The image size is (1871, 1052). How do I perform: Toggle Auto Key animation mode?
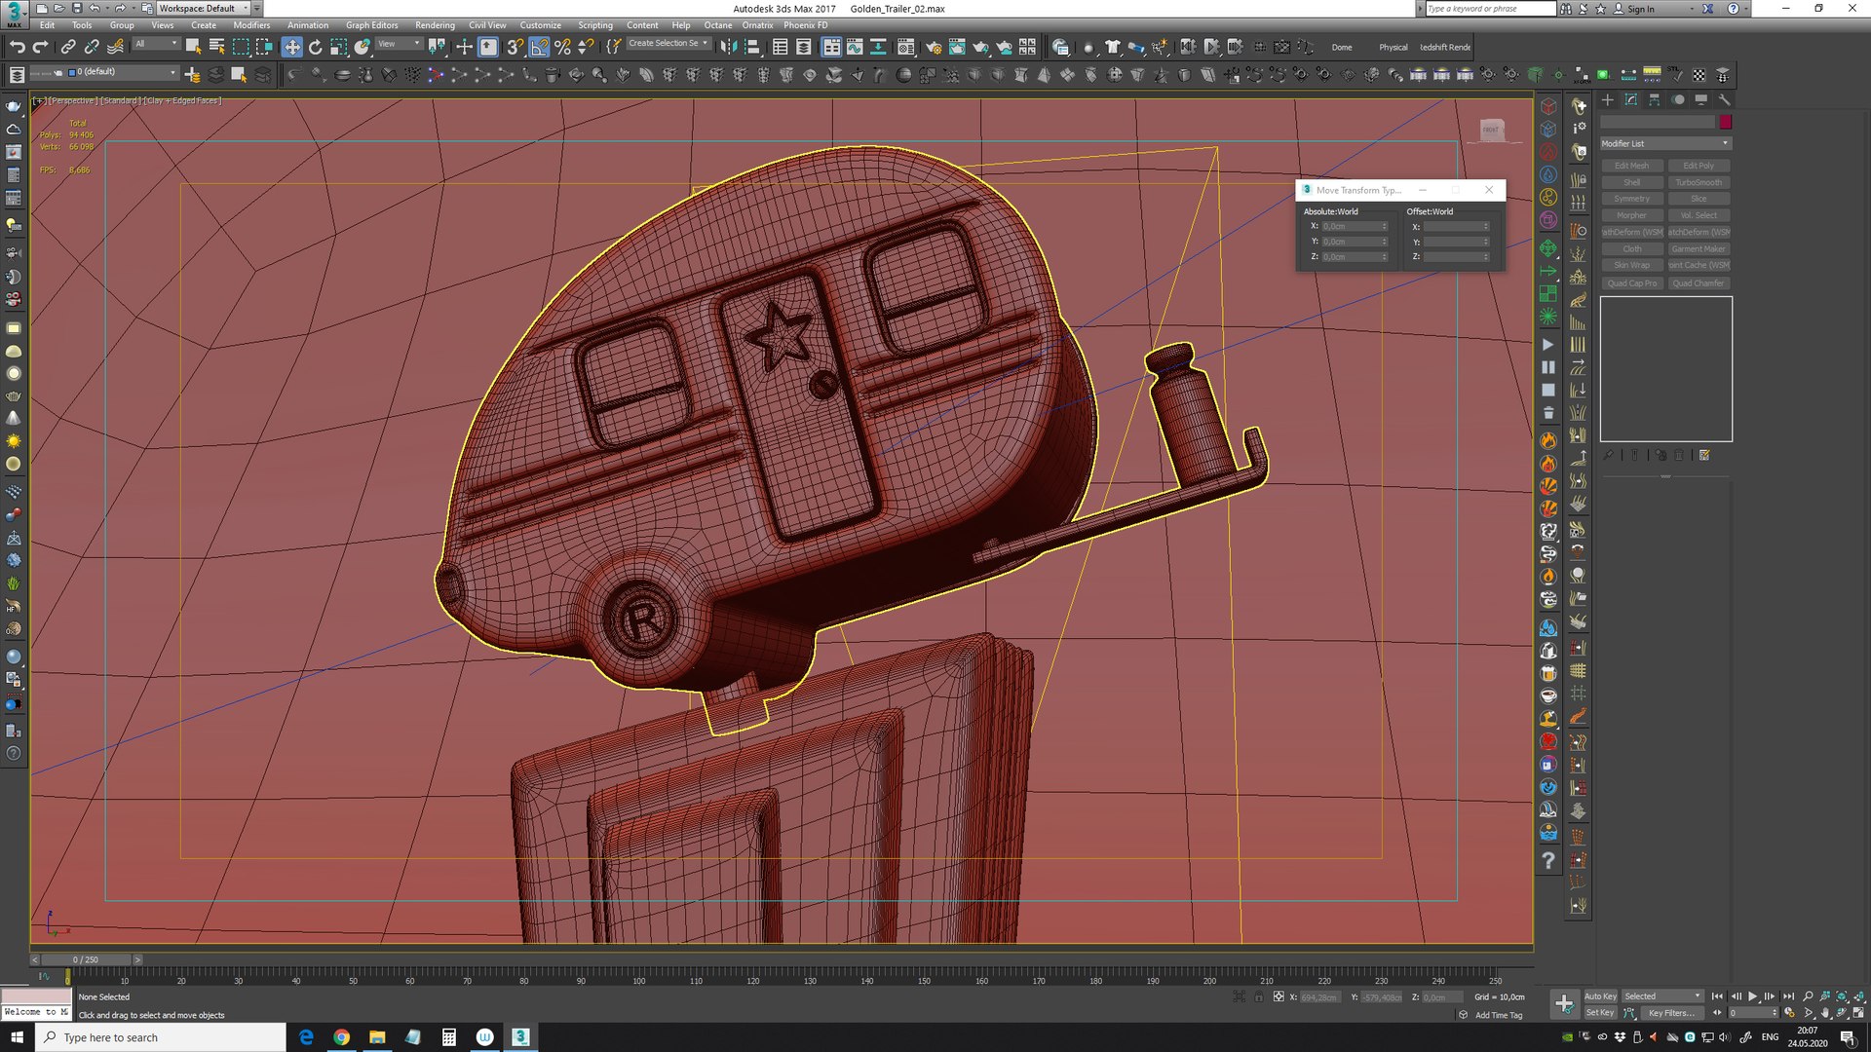click(x=1600, y=996)
